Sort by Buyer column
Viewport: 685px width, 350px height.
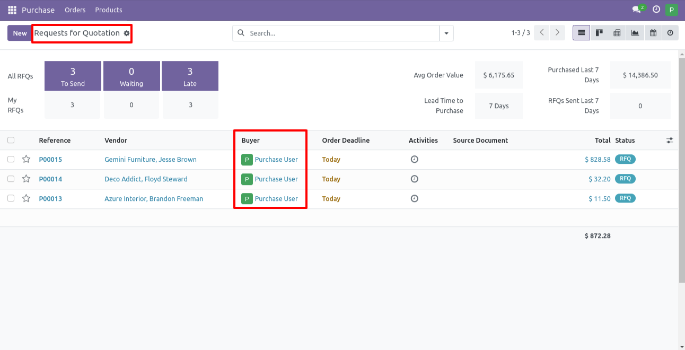[251, 141]
